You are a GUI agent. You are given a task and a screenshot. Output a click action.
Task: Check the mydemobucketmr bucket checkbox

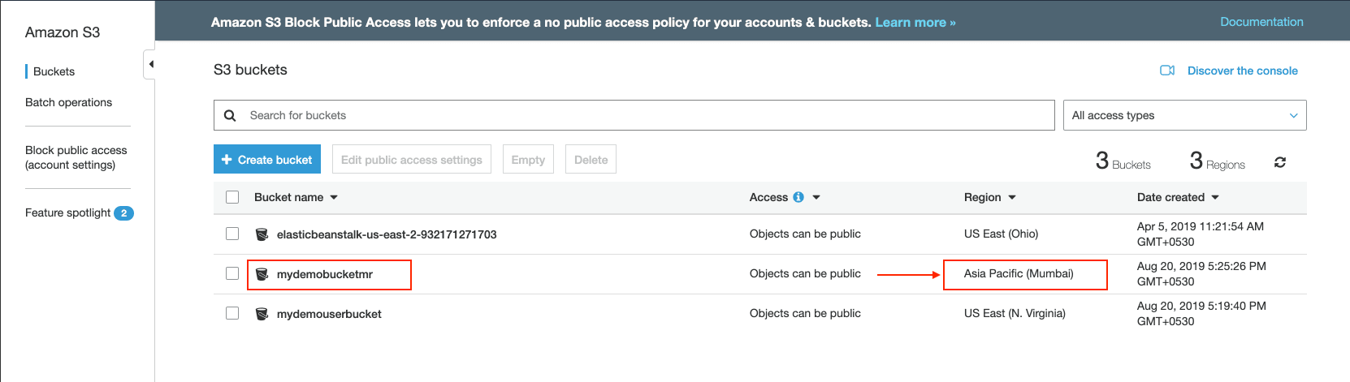point(232,273)
